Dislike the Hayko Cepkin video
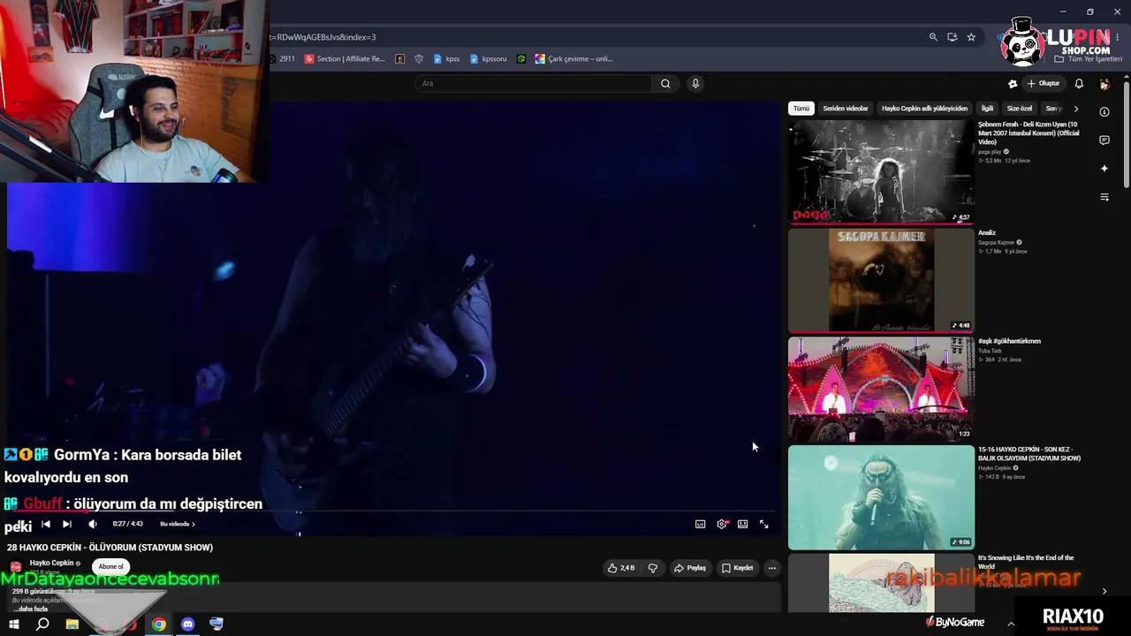Screen dimensions: 1131x636 coord(653,568)
